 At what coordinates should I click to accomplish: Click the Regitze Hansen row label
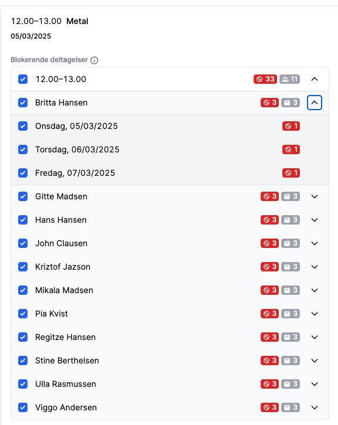[65, 337]
